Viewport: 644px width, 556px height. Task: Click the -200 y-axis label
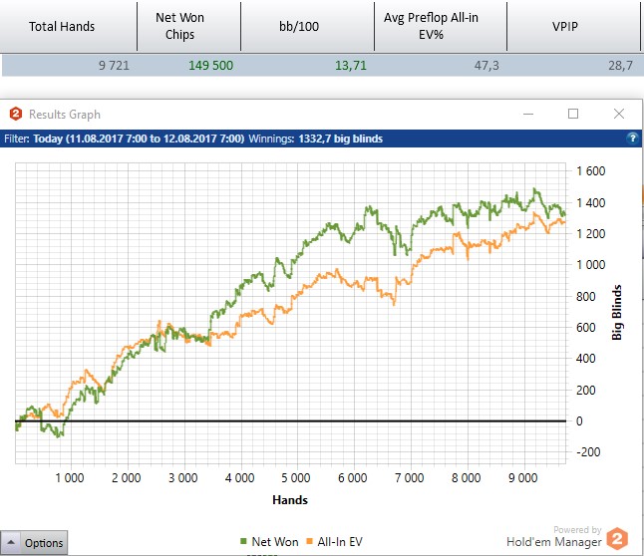[x=588, y=452]
